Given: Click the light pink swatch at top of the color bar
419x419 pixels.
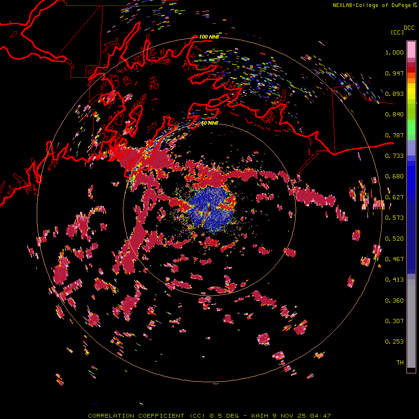Looking at the screenshot, I should coord(411,49).
